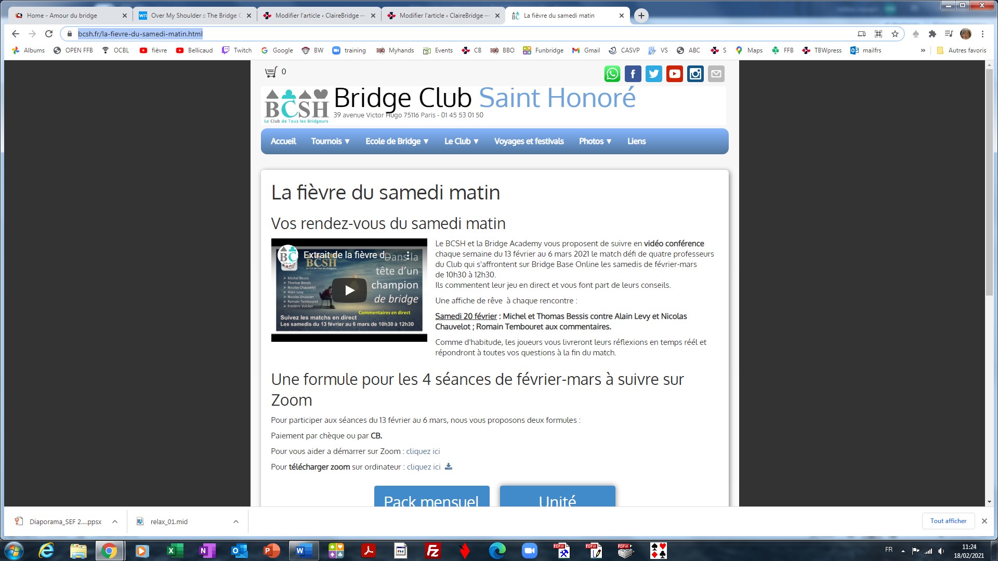Bookmark this page with the star icon

coord(895,34)
